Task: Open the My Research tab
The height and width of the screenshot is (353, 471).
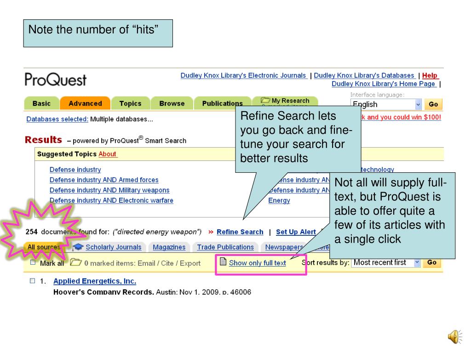Action: click(x=285, y=101)
